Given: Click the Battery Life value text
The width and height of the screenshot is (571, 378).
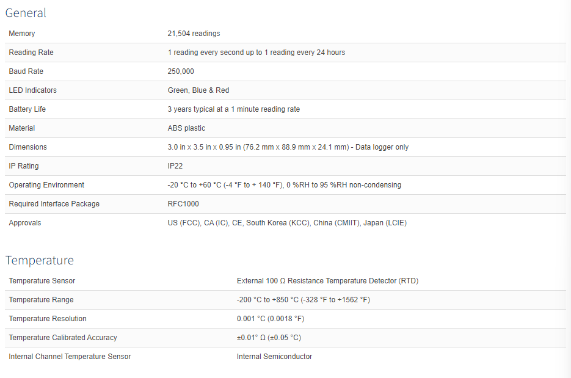Looking at the screenshot, I should click(x=234, y=109).
